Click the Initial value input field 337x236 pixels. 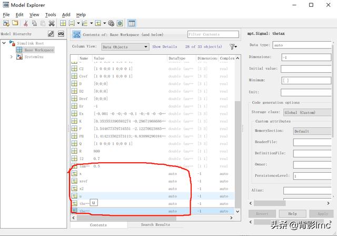[306, 69]
